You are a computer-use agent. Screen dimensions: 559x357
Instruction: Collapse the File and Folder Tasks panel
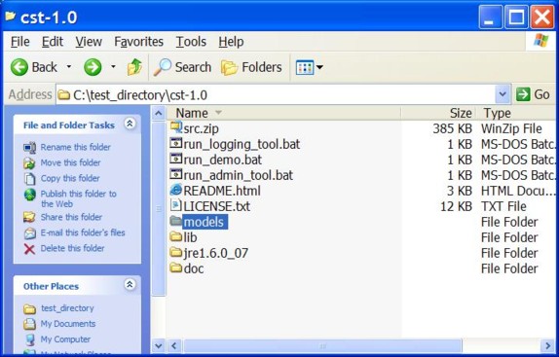point(130,124)
